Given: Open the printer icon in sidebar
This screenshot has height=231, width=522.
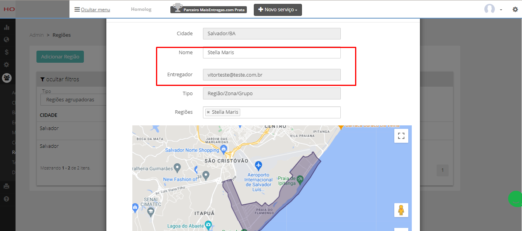Looking at the screenshot, I should coord(7,186).
